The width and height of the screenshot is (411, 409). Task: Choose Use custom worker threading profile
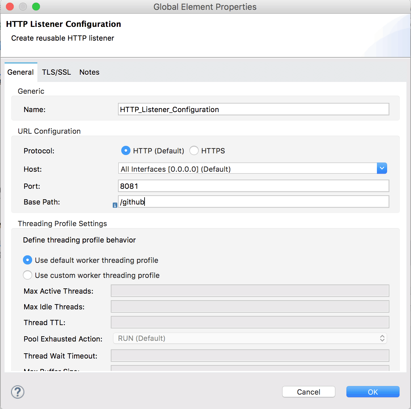tap(28, 275)
